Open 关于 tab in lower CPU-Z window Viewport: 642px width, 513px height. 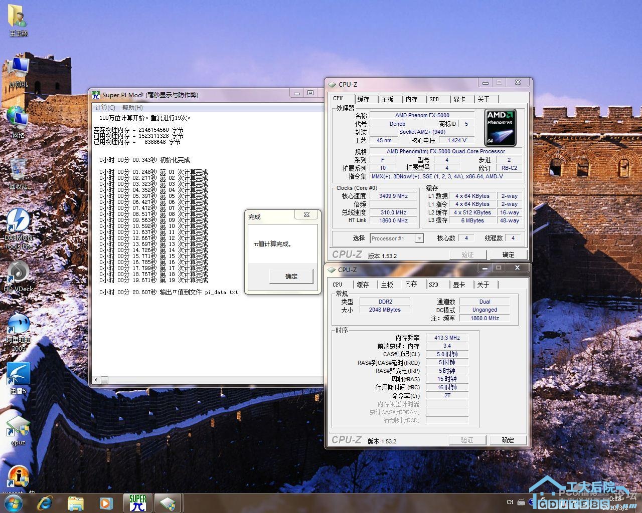(x=483, y=285)
